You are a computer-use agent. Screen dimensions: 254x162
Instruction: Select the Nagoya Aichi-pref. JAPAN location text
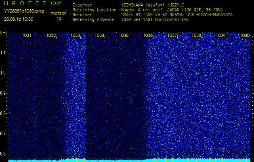tap(171, 10)
